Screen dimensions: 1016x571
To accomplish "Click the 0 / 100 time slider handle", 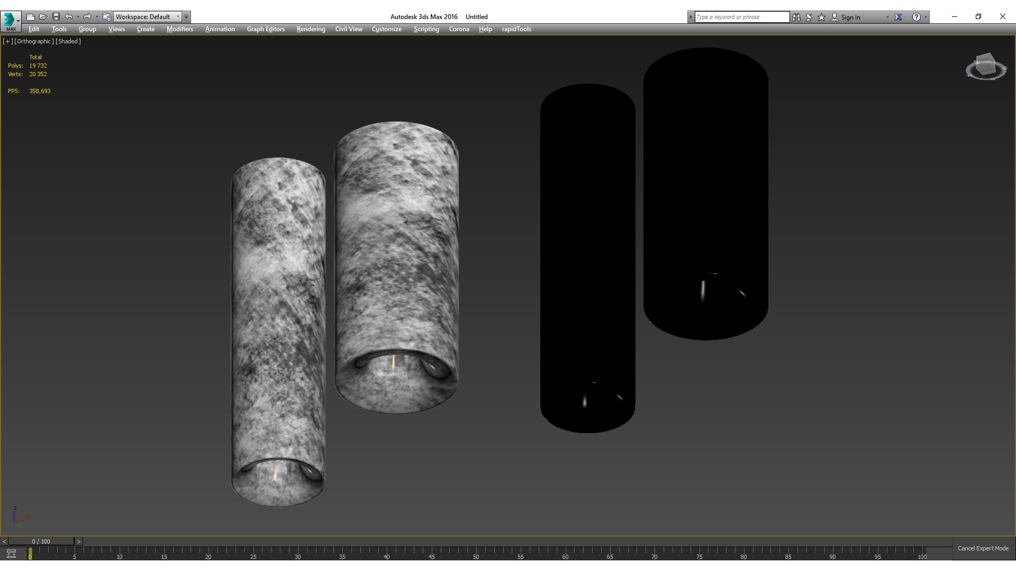I will [41, 541].
